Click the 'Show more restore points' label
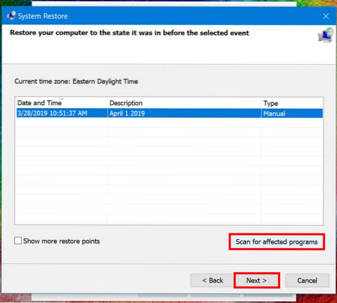Screen dimensions: 337x303 (x=61, y=241)
